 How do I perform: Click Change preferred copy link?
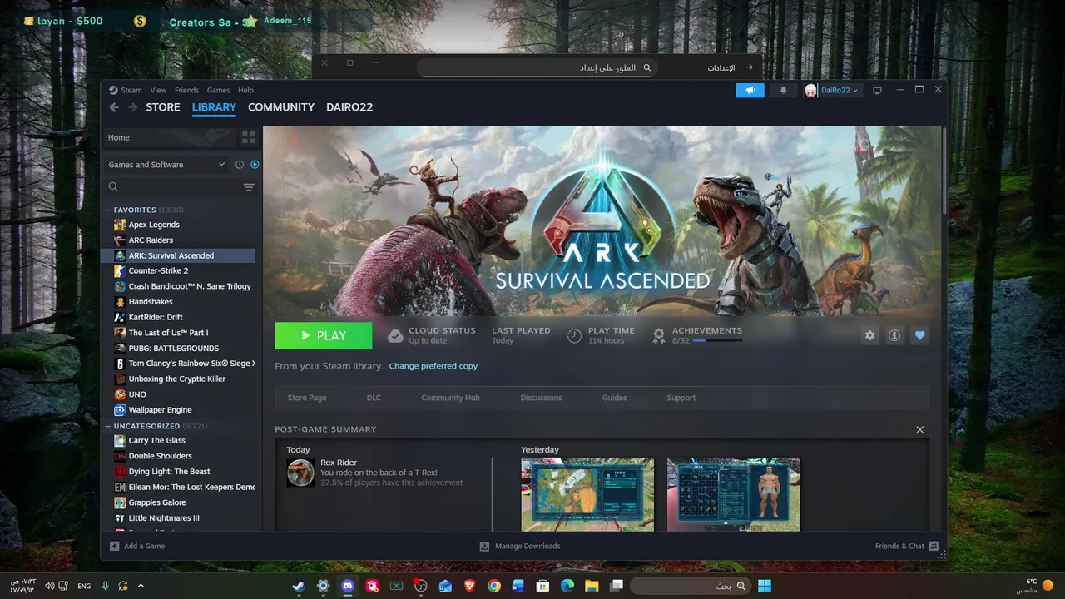(x=433, y=366)
